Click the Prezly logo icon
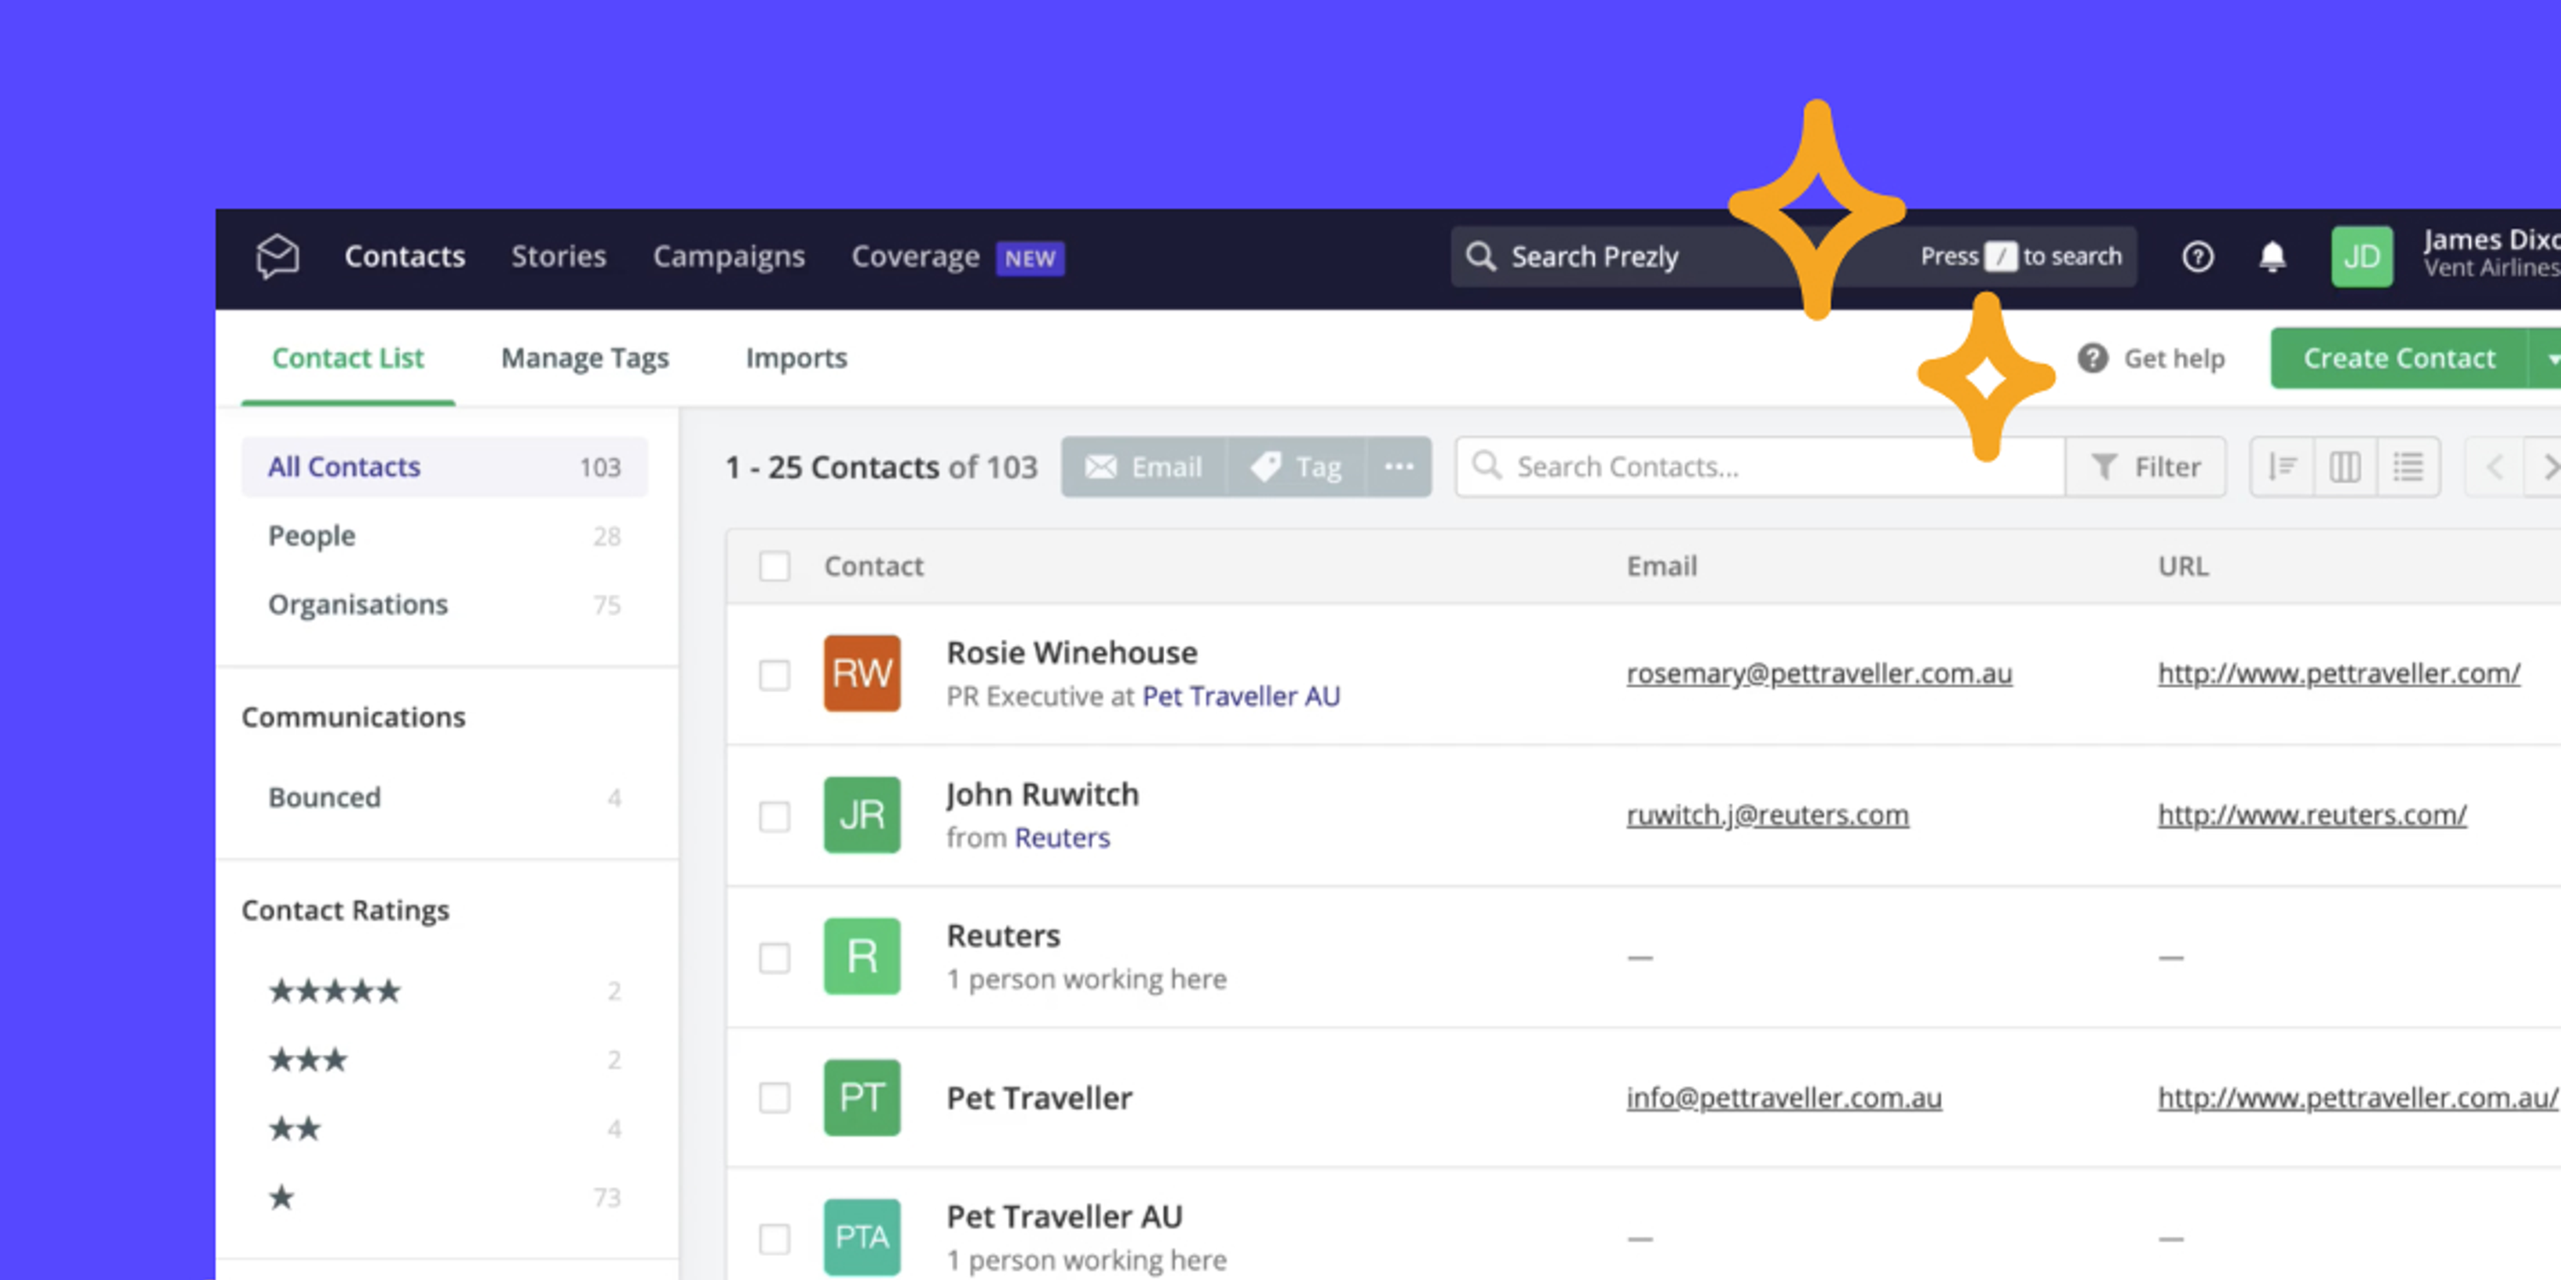Screen dimensions: 2561x1280 277,256
